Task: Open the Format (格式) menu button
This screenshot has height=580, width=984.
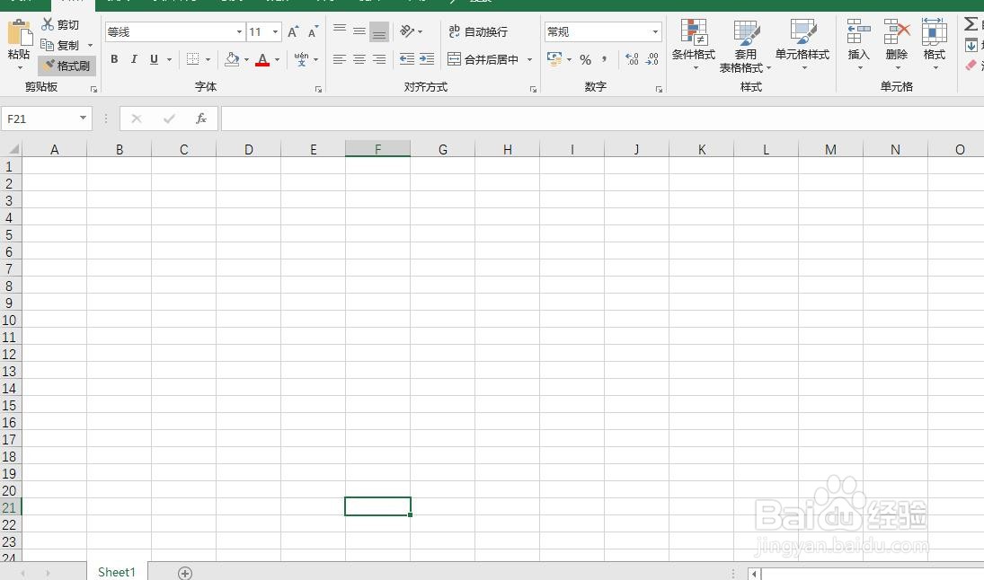Action: coord(935,44)
